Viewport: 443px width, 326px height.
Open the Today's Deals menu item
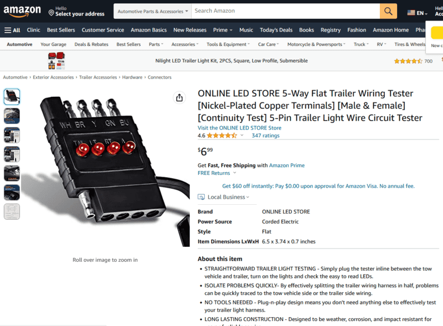pos(276,30)
